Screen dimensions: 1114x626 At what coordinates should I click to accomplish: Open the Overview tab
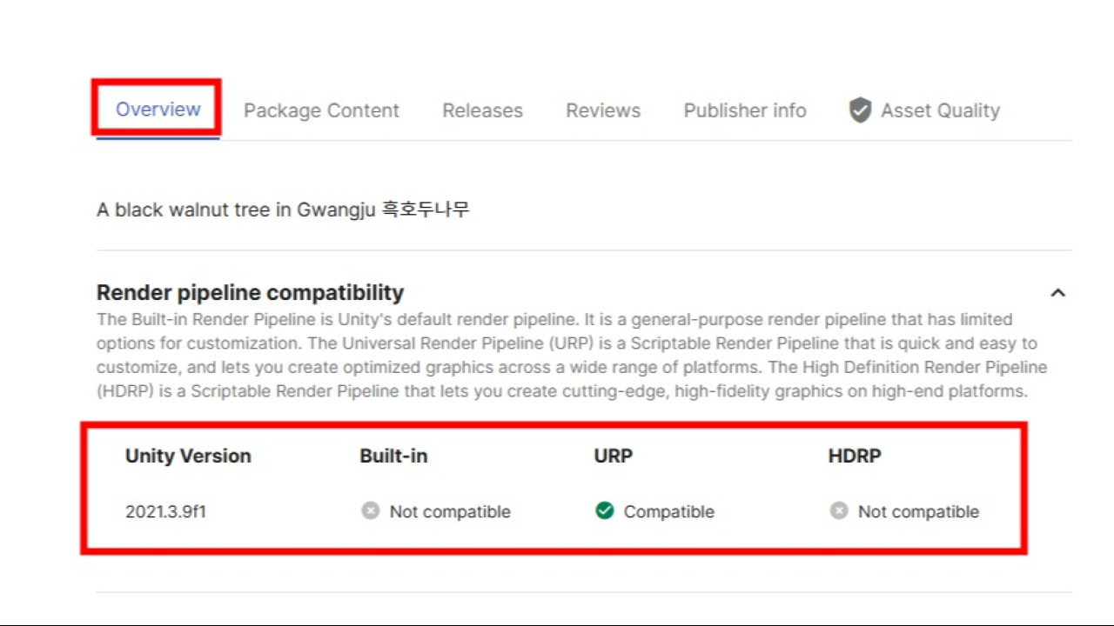tap(158, 110)
